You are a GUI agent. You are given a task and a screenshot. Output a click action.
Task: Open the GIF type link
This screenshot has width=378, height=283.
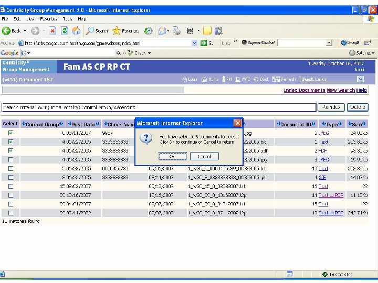322,177
